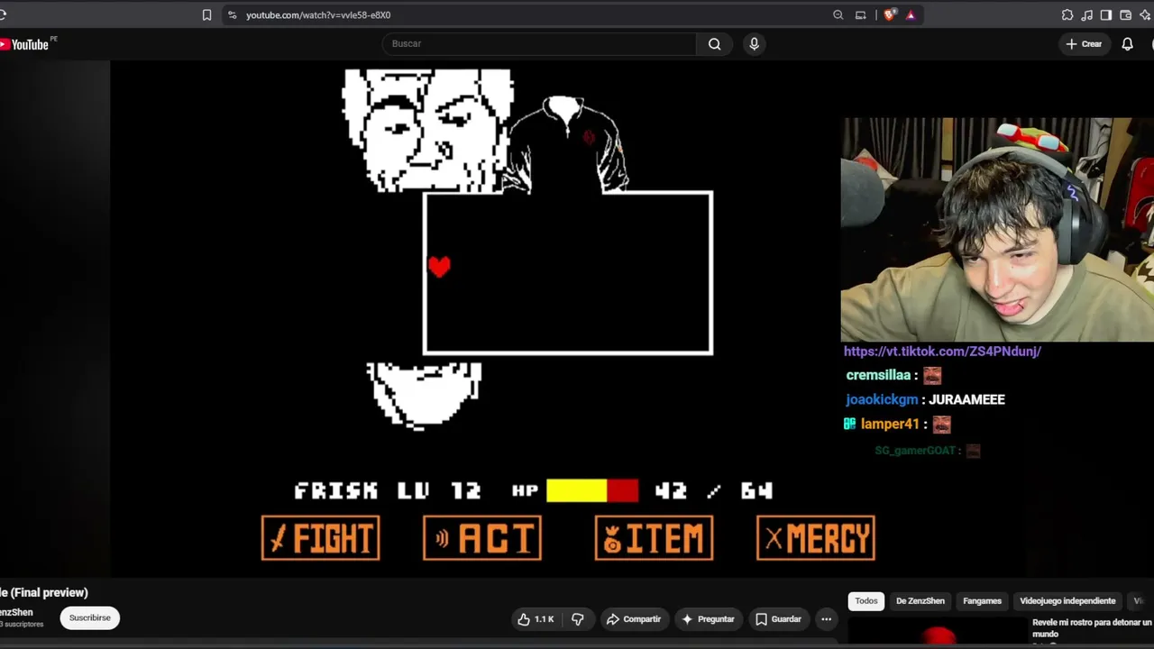
Task: Open the Brave Rewards triangle icon
Action: click(x=911, y=15)
